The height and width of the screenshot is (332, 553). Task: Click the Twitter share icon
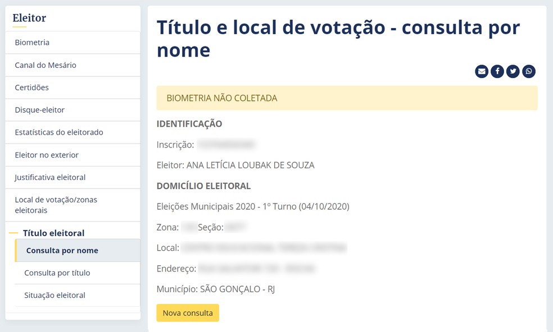tap(513, 71)
